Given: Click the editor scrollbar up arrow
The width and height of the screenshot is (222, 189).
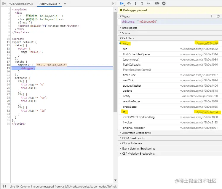Looking at the screenshot, I should (115, 9).
